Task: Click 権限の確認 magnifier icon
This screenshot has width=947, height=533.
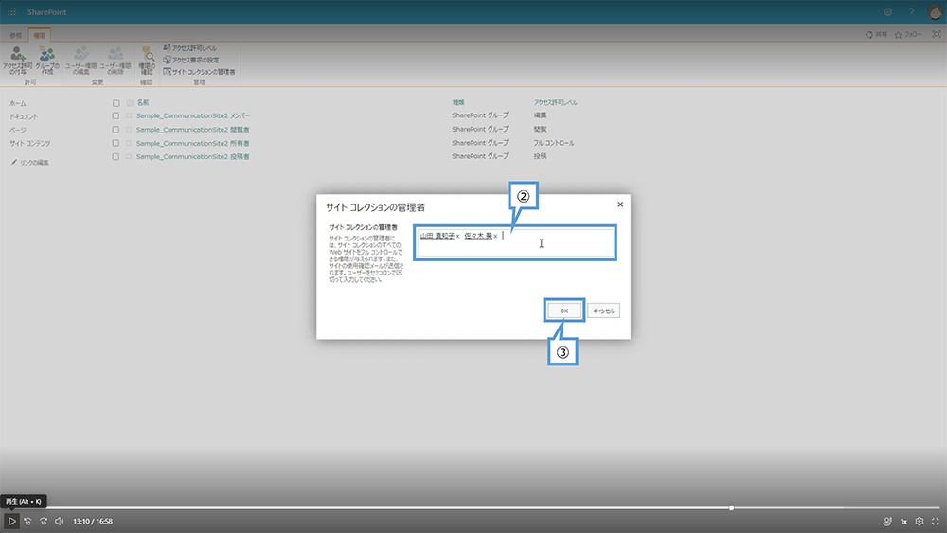Action: (x=147, y=61)
